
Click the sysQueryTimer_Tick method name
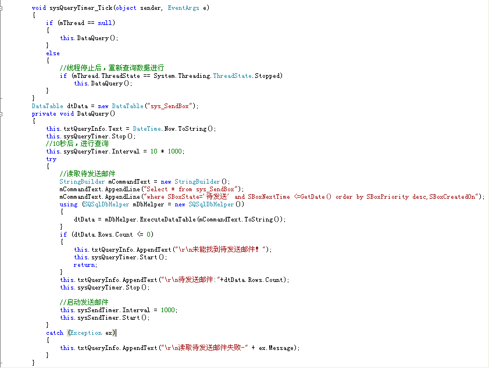click(81, 8)
